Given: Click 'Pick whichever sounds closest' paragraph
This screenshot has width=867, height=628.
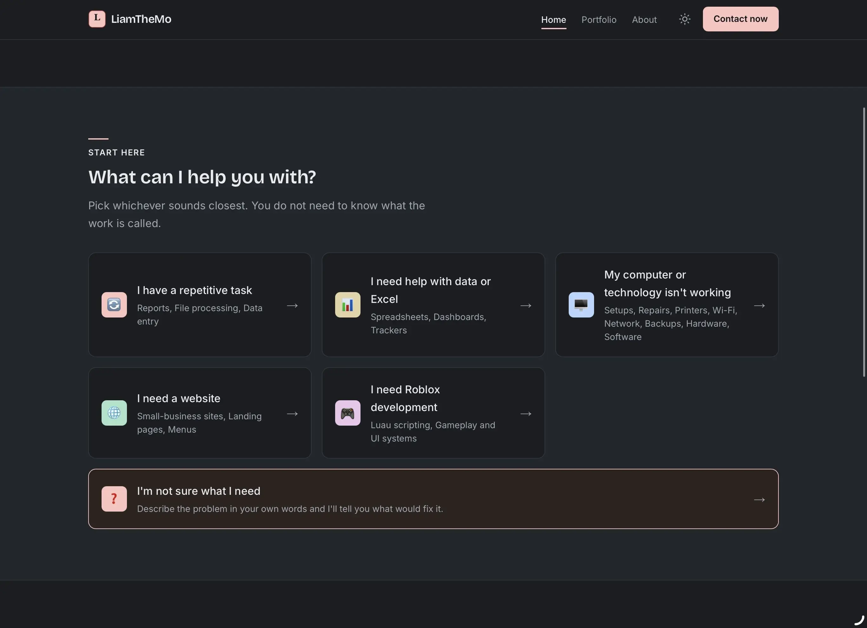Looking at the screenshot, I should 256,214.
